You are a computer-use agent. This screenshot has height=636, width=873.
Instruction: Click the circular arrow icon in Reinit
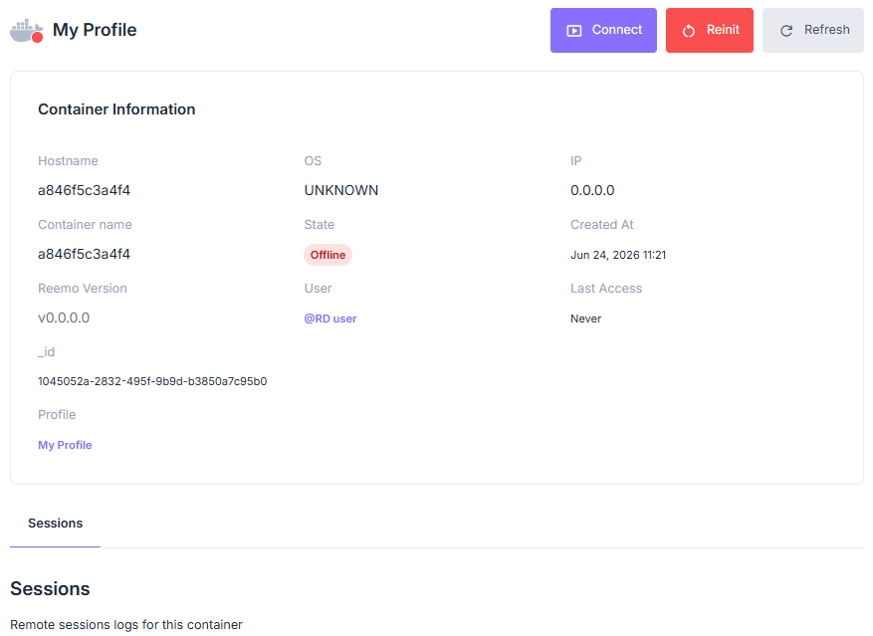[689, 31]
